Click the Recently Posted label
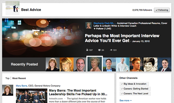174x103 pixels. point(24,64)
